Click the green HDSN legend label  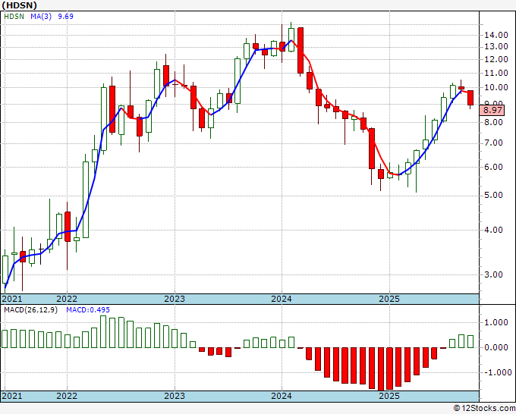pyautogui.click(x=14, y=16)
